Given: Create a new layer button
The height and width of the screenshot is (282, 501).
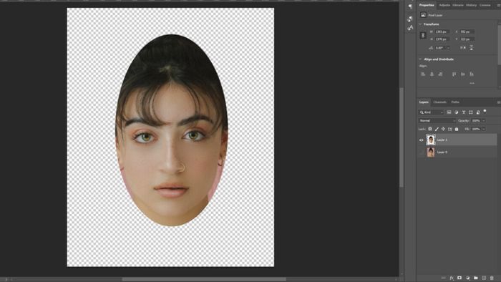Looking at the screenshot, I should pyautogui.click(x=484, y=278).
